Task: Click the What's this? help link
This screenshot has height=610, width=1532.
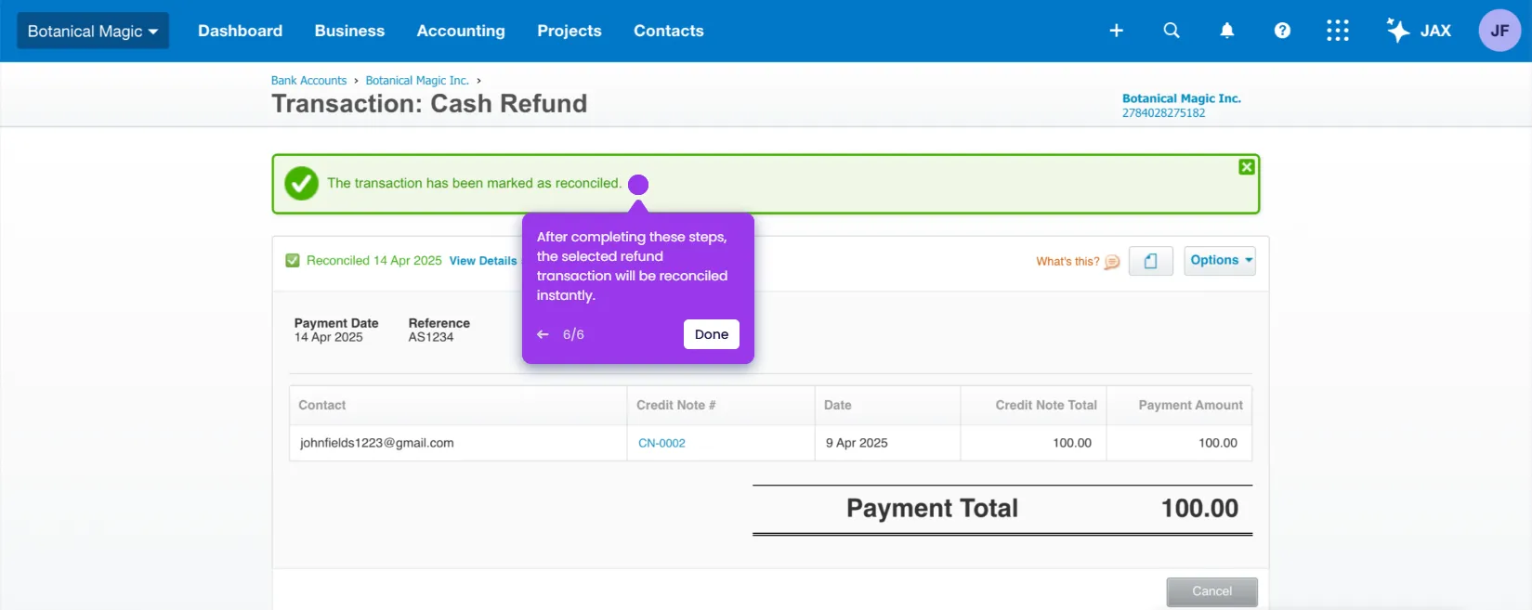Action: (x=1067, y=262)
